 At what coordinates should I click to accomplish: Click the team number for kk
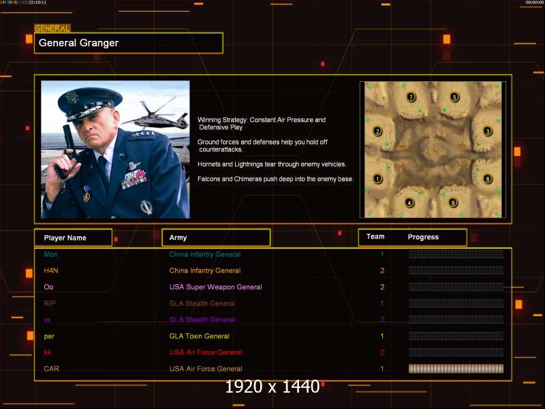(382, 352)
